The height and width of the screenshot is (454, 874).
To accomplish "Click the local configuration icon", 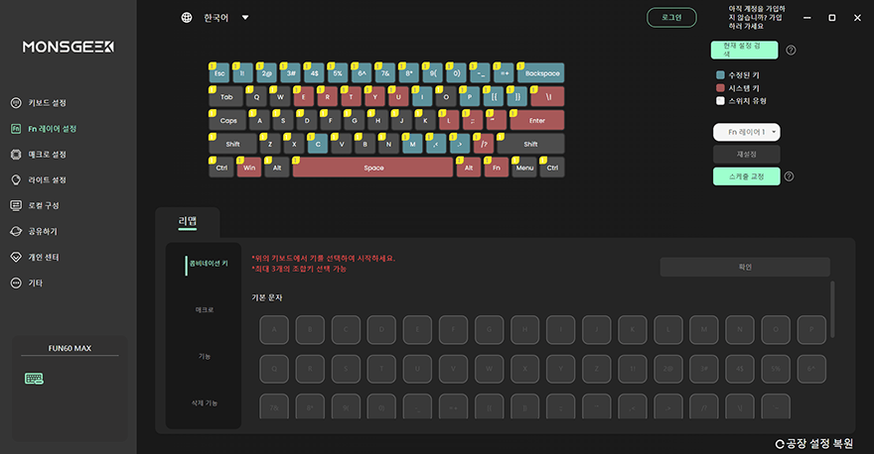I will pyautogui.click(x=16, y=205).
